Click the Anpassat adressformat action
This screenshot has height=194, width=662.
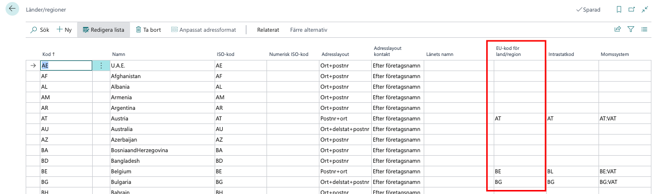click(204, 30)
